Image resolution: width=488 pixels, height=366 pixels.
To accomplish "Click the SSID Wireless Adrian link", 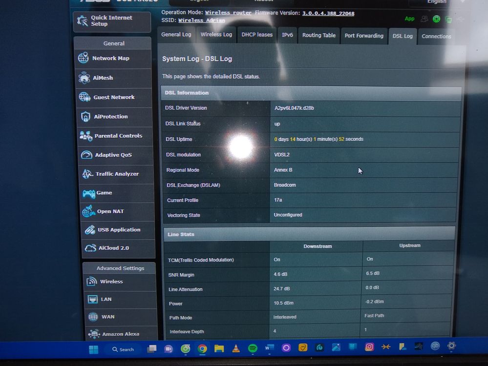I will (201, 21).
